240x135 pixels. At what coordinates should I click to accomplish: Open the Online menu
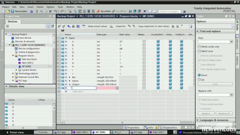pos(40,7)
